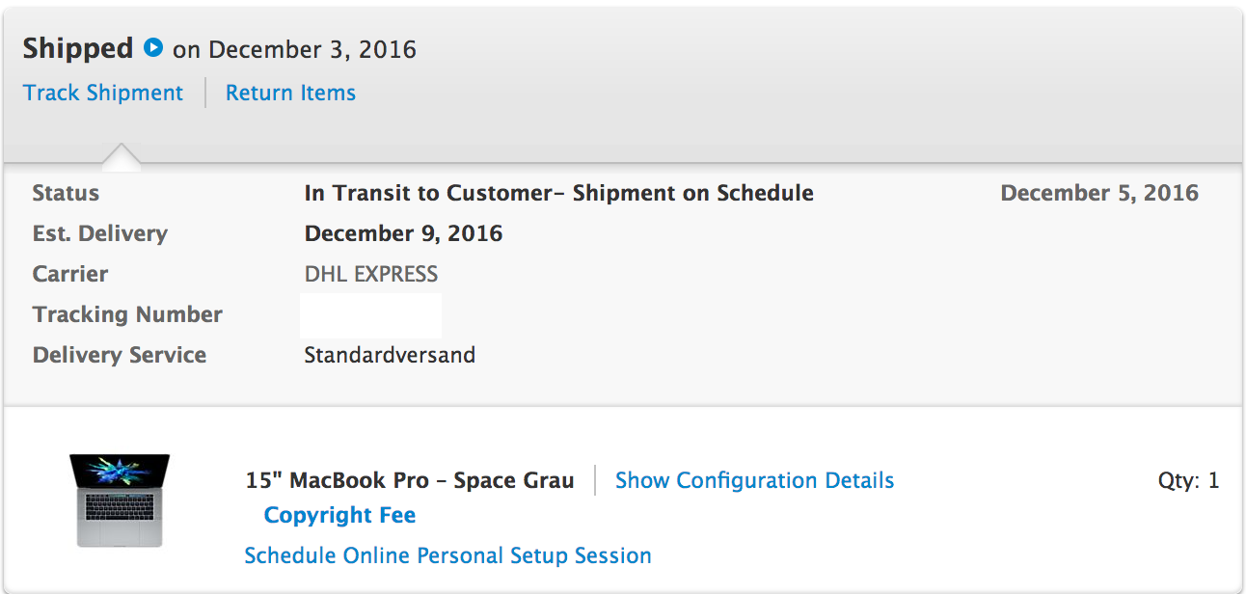This screenshot has width=1246, height=594.
Task: Click the Tracking Number label
Action: click(127, 314)
